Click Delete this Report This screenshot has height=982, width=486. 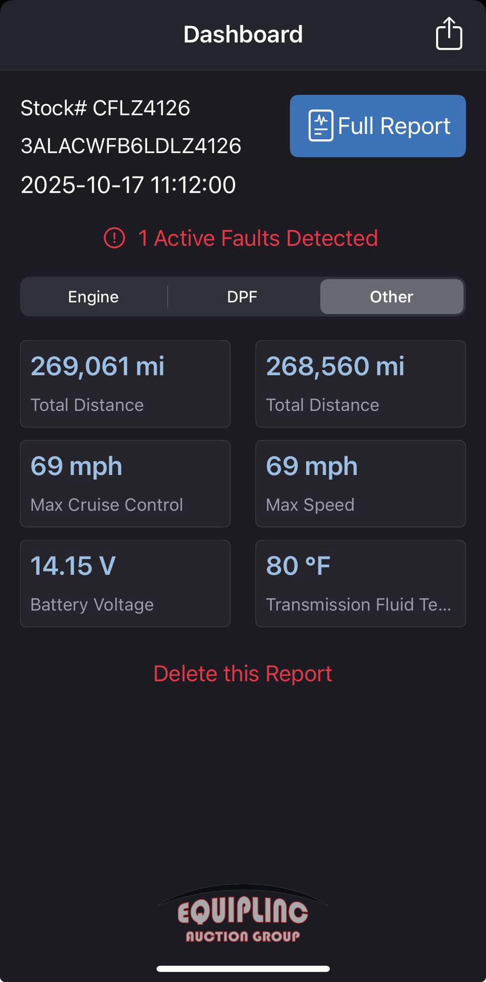243,674
